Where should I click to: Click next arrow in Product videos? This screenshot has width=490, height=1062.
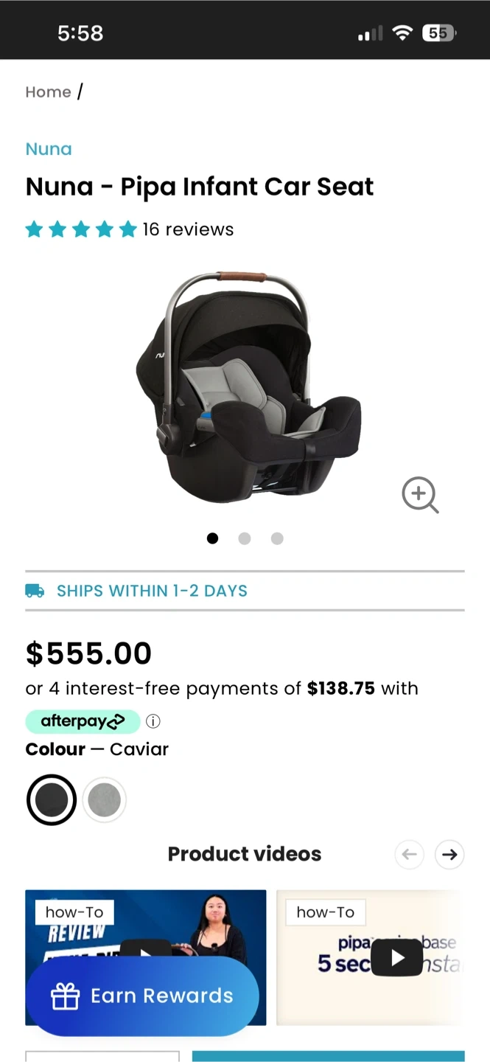[x=449, y=855]
